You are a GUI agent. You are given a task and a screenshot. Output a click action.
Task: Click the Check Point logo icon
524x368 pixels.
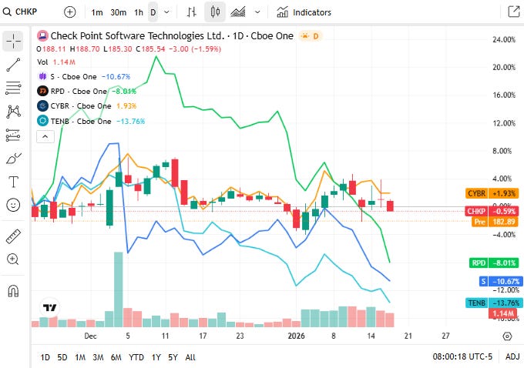click(x=42, y=35)
